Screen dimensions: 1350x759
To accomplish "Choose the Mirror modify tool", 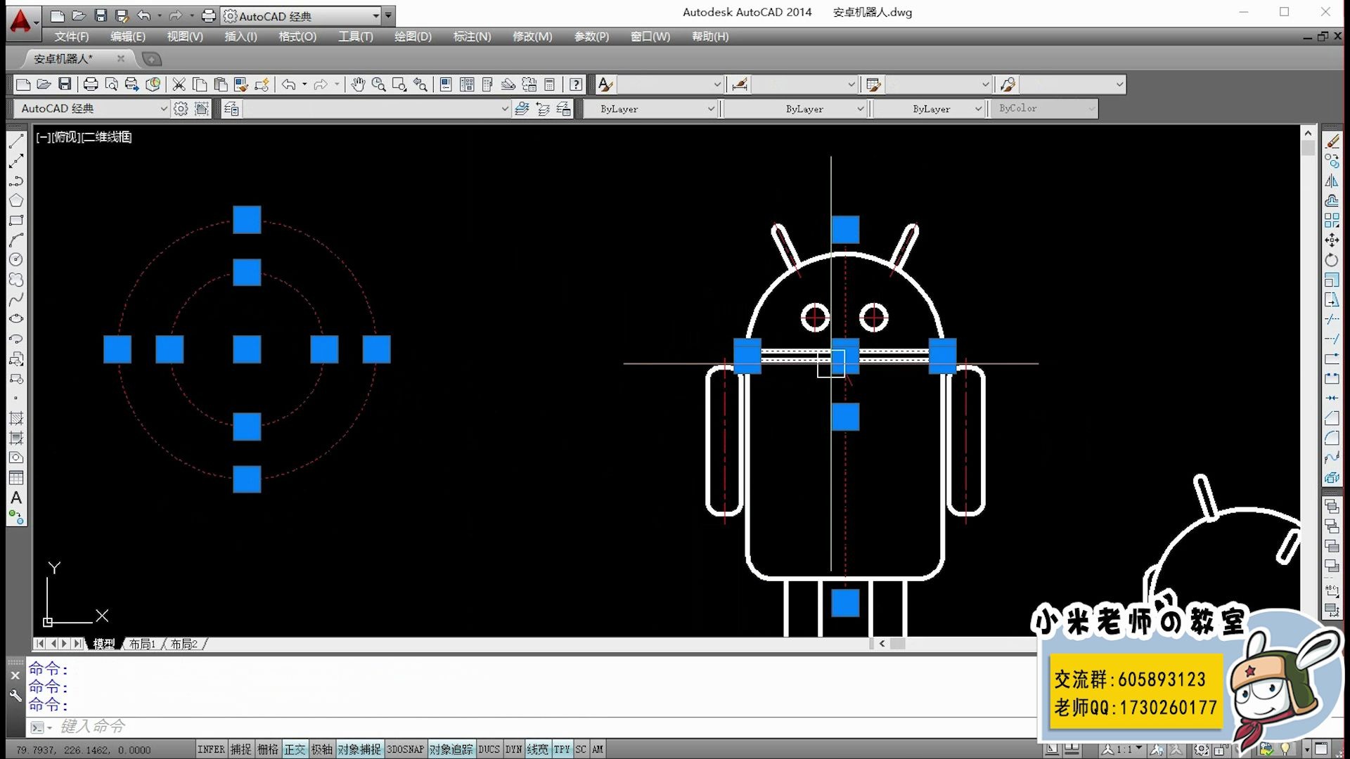I will (1332, 181).
